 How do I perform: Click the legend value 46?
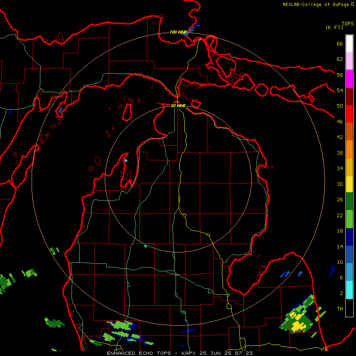(x=340, y=122)
